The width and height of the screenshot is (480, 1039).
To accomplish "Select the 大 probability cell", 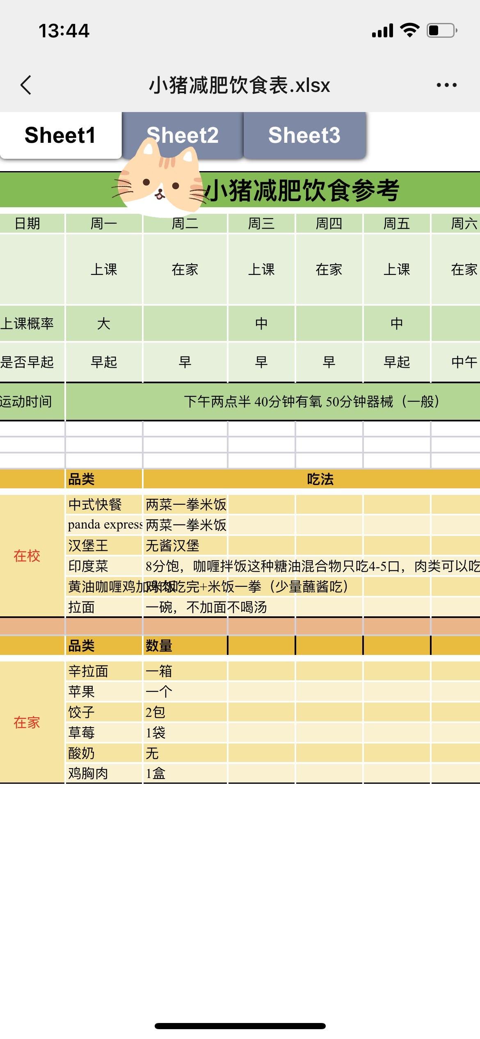I will tap(104, 323).
